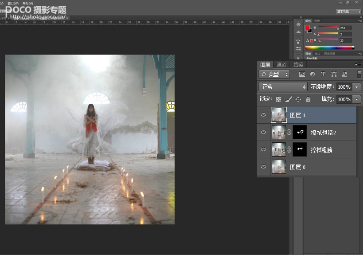The height and width of the screenshot is (255, 363).
Task: Hide the 图层 0 layer
Action: pyautogui.click(x=263, y=167)
